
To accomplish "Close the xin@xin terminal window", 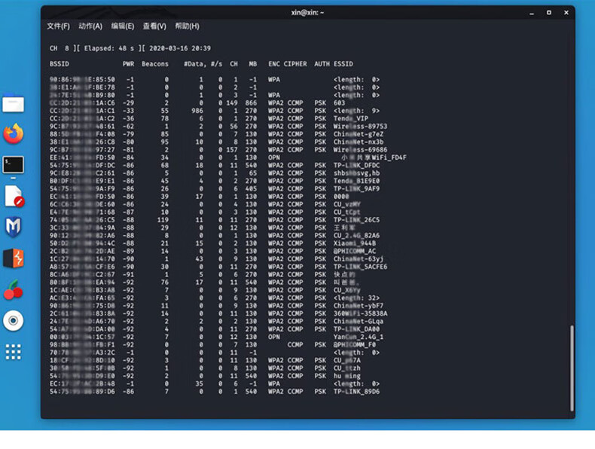I will tap(564, 12).
